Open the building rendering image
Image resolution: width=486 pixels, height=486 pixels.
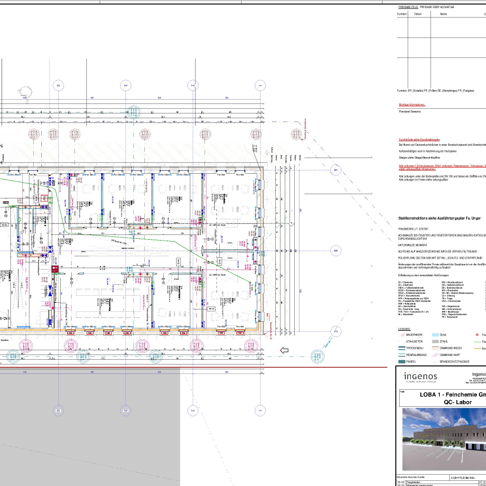[444, 433]
